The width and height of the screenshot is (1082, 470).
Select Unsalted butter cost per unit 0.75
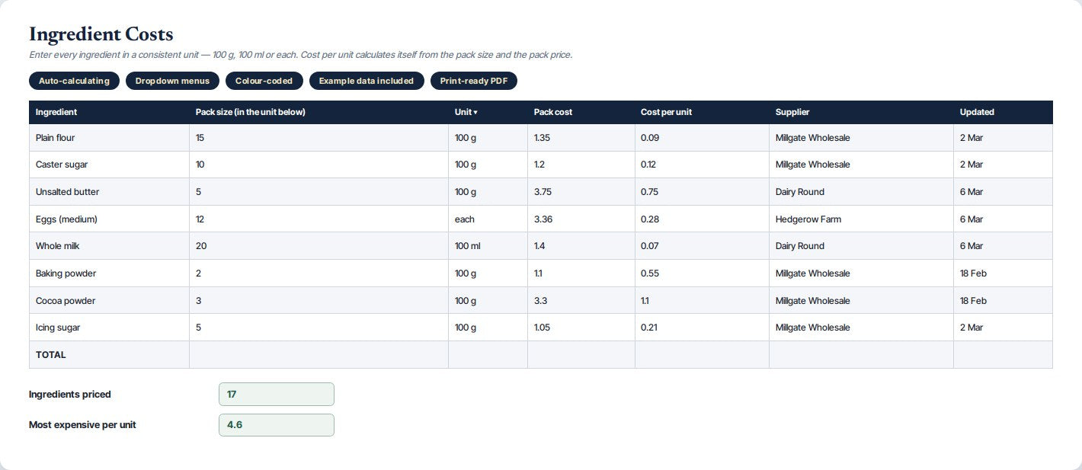click(702, 192)
